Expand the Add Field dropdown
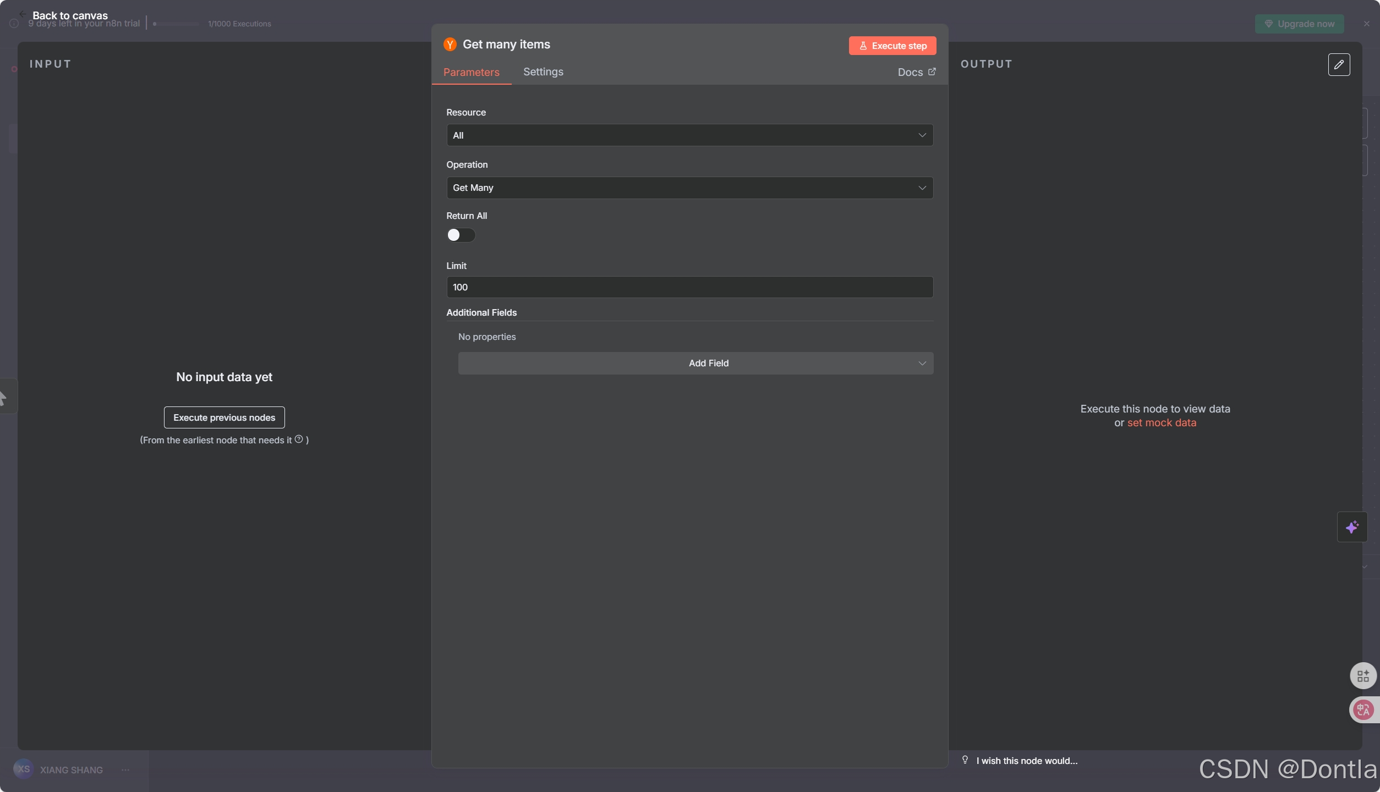The height and width of the screenshot is (792, 1380). (x=696, y=364)
